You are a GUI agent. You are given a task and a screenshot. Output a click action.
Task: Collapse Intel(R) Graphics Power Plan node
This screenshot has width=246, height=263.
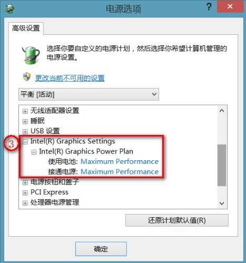(34, 152)
